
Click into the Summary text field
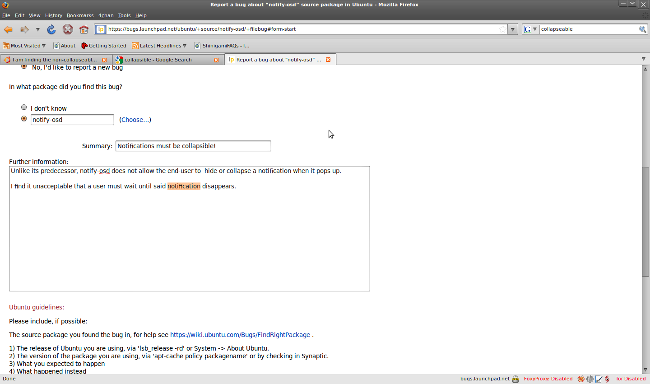coord(193,146)
